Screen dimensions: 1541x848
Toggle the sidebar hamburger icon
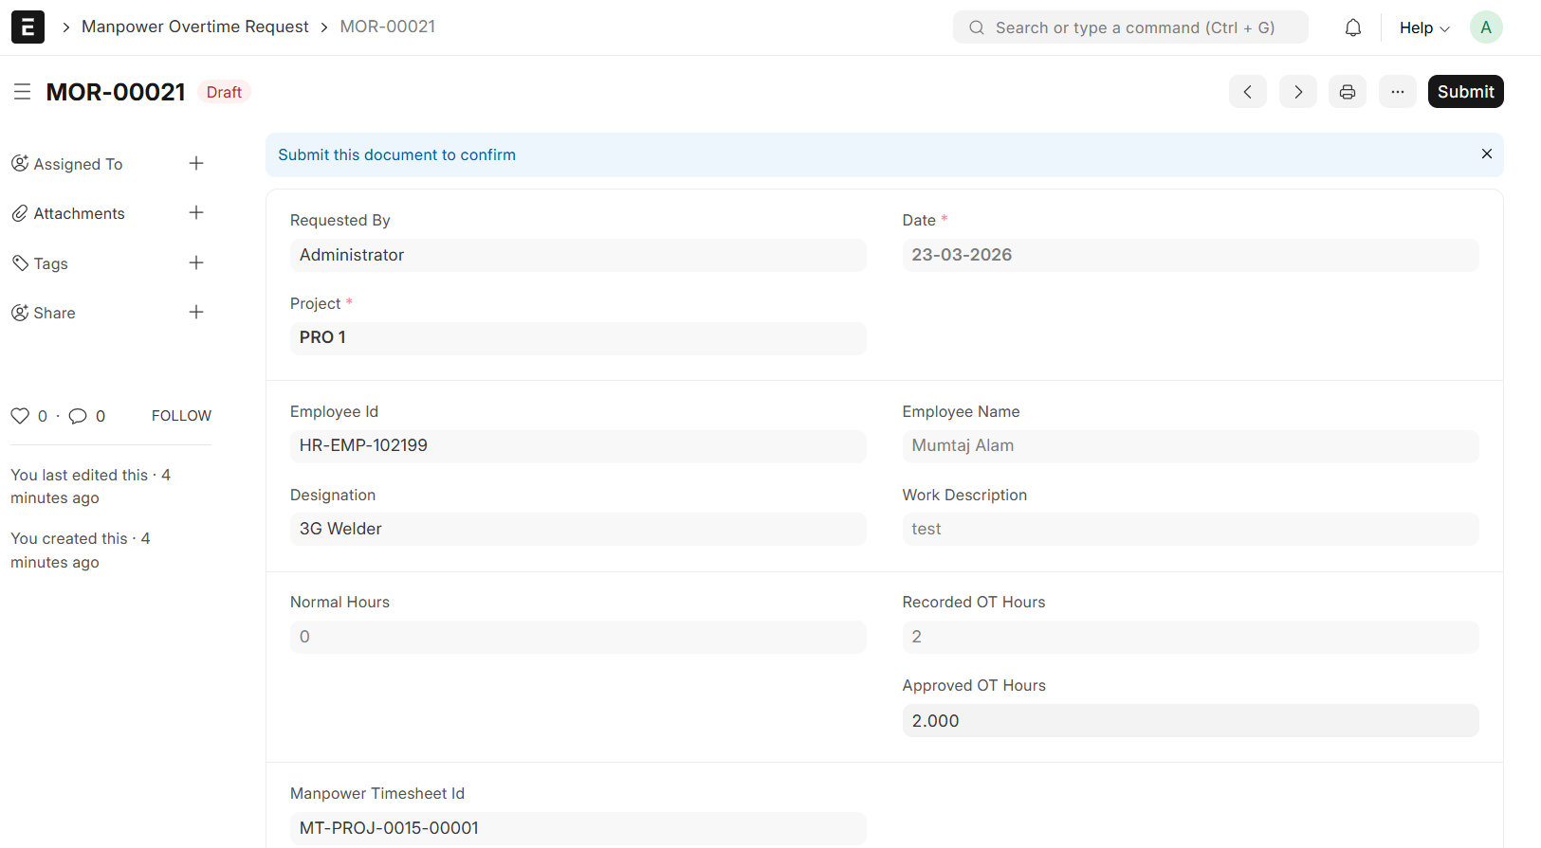click(22, 92)
